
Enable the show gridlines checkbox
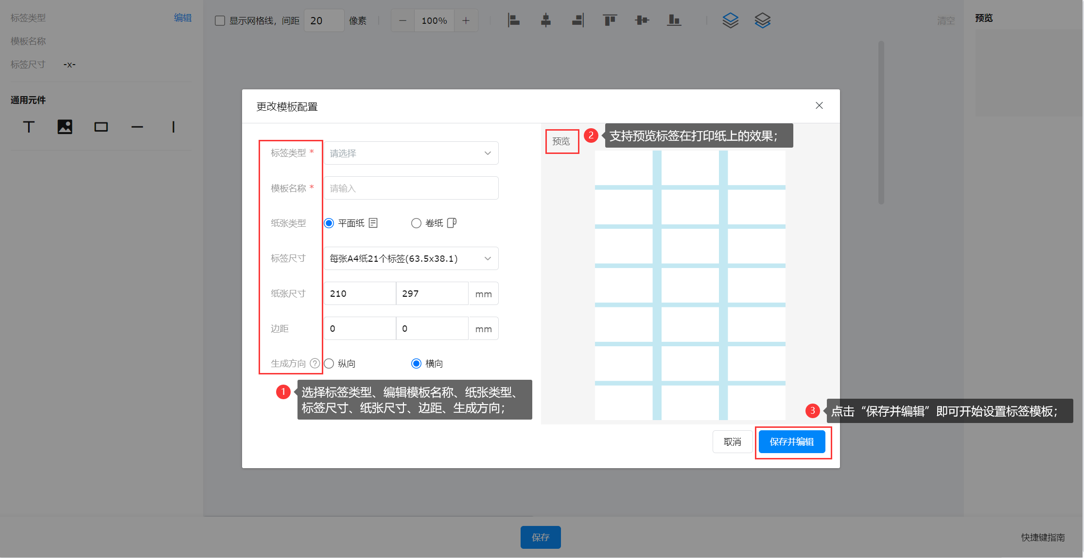(x=220, y=21)
